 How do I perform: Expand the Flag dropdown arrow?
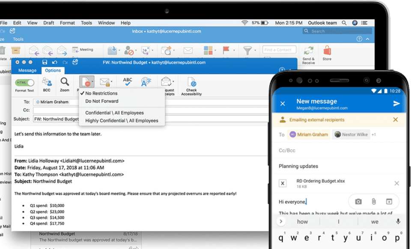click(234, 50)
